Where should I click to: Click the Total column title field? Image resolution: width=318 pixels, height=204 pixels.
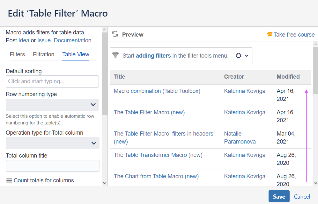53,166
